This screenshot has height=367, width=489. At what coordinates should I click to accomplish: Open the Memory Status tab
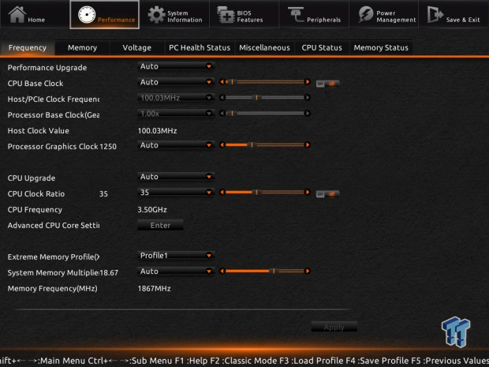click(x=381, y=47)
